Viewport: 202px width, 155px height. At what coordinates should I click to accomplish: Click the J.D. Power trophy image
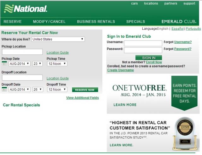tap(185, 134)
